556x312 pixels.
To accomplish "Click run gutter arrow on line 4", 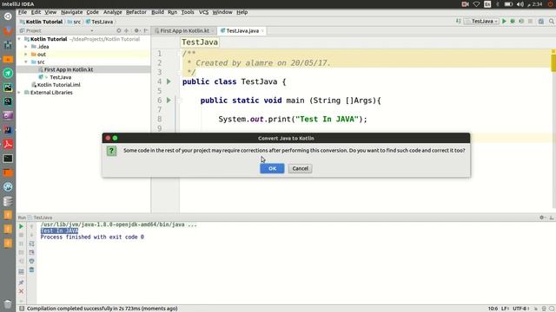I will pos(169,81).
